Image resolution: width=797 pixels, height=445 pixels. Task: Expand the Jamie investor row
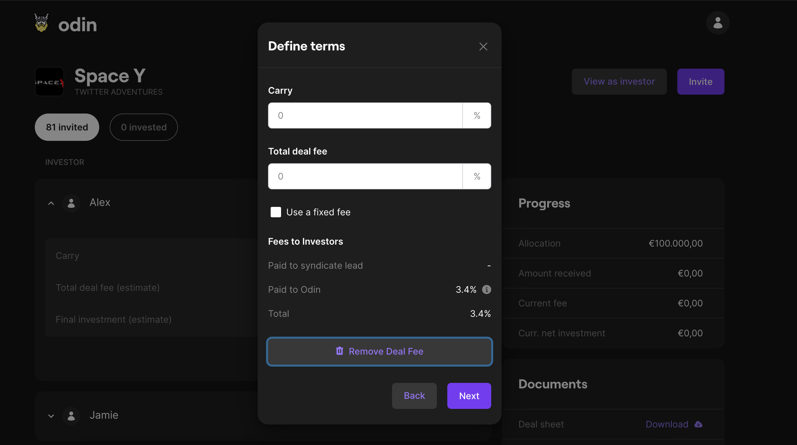coord(51,416)
